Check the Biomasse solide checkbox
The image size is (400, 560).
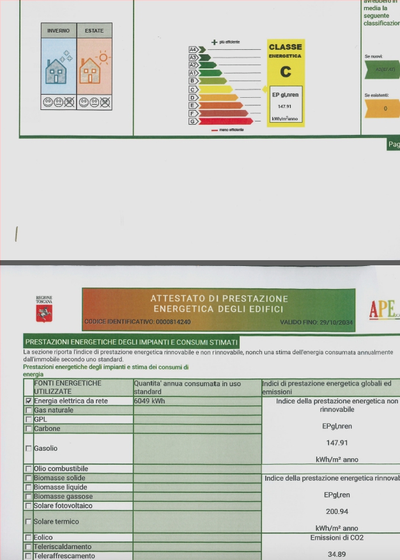coord(29,478)
